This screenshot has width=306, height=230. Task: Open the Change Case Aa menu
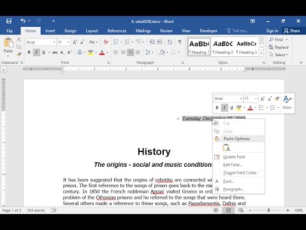93,42
